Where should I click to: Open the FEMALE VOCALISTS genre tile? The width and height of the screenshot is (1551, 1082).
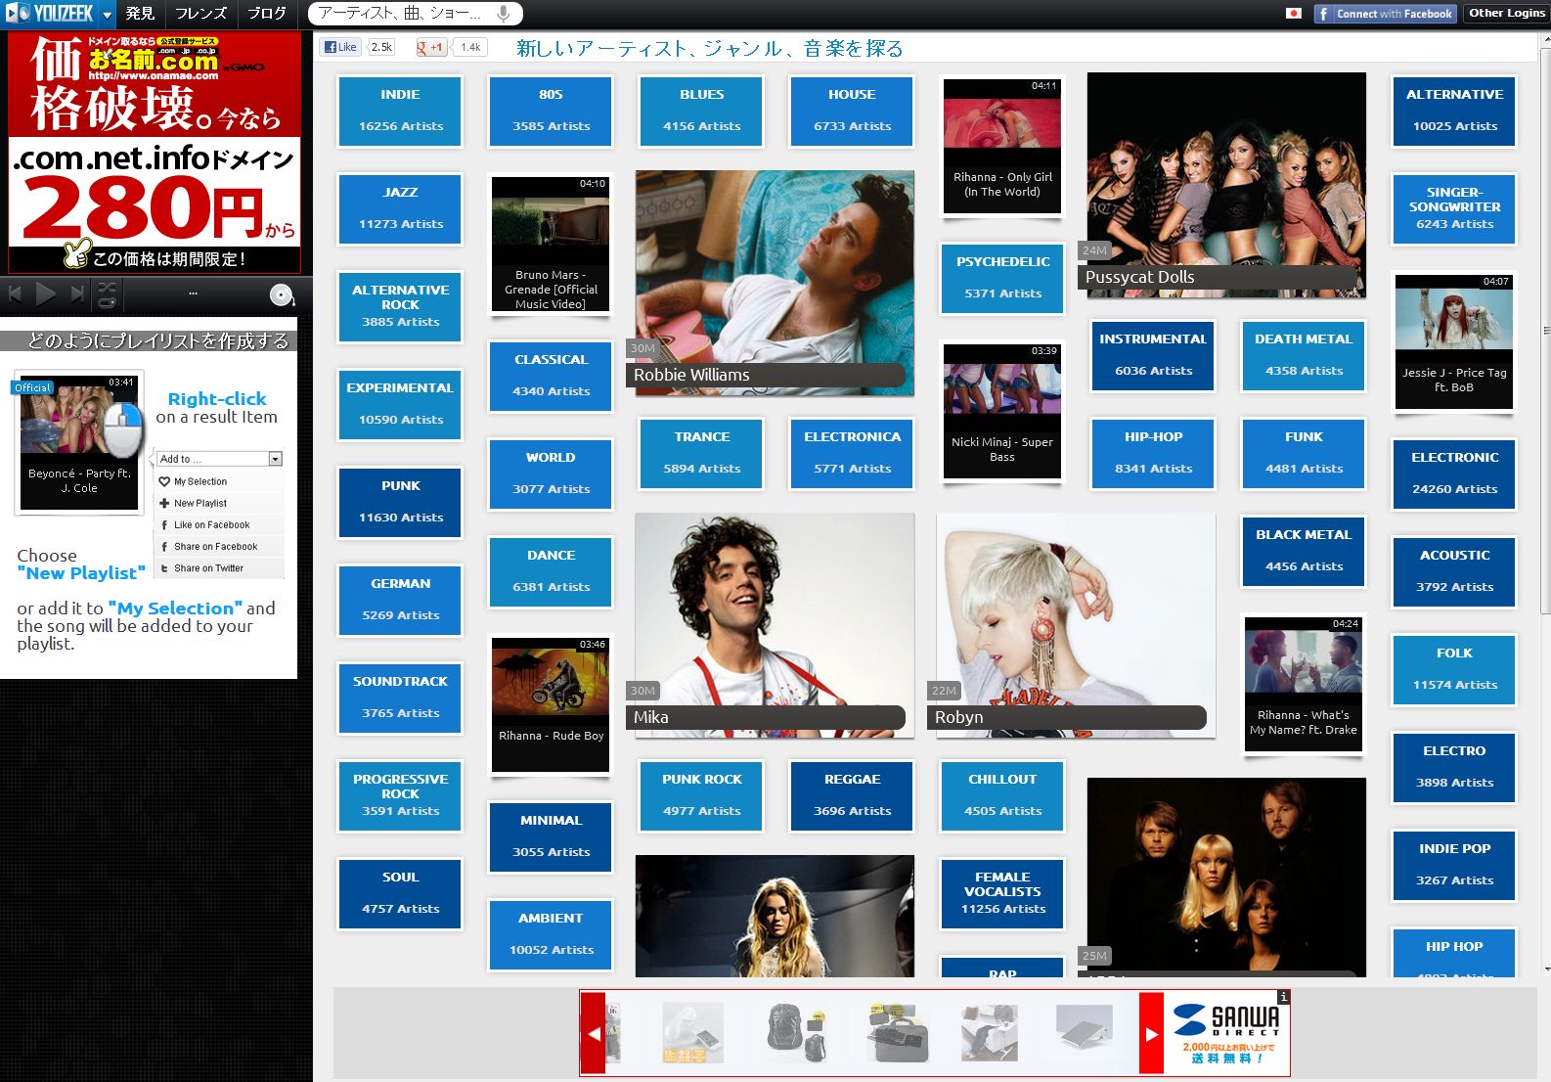coord(1002,893)
